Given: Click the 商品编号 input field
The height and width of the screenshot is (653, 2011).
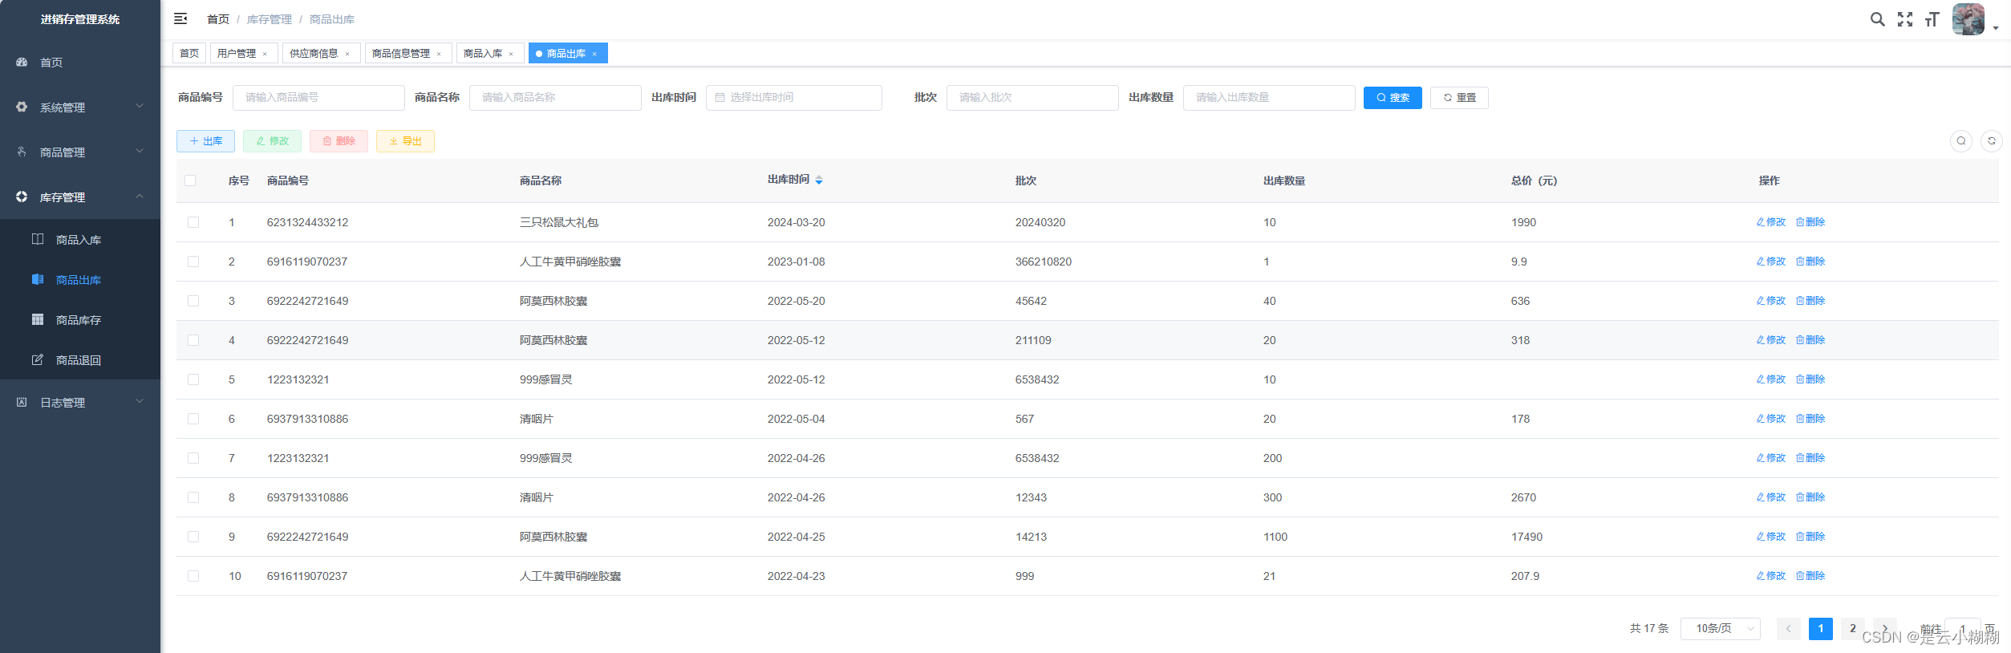Looking at the screenshot, I should tap(318, 97).
